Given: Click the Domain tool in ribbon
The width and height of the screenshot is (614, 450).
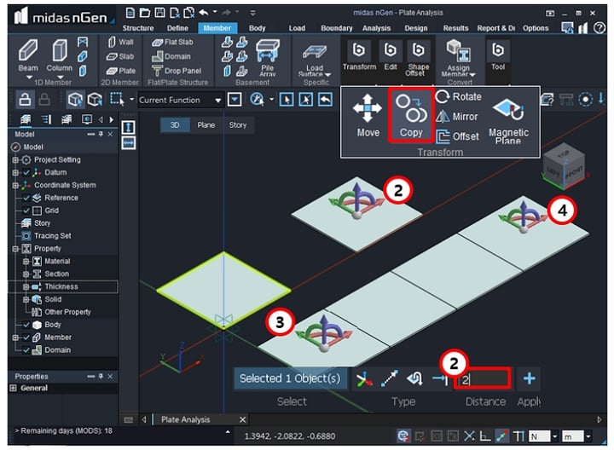Looking at the screenshot, I should [171, 56].
